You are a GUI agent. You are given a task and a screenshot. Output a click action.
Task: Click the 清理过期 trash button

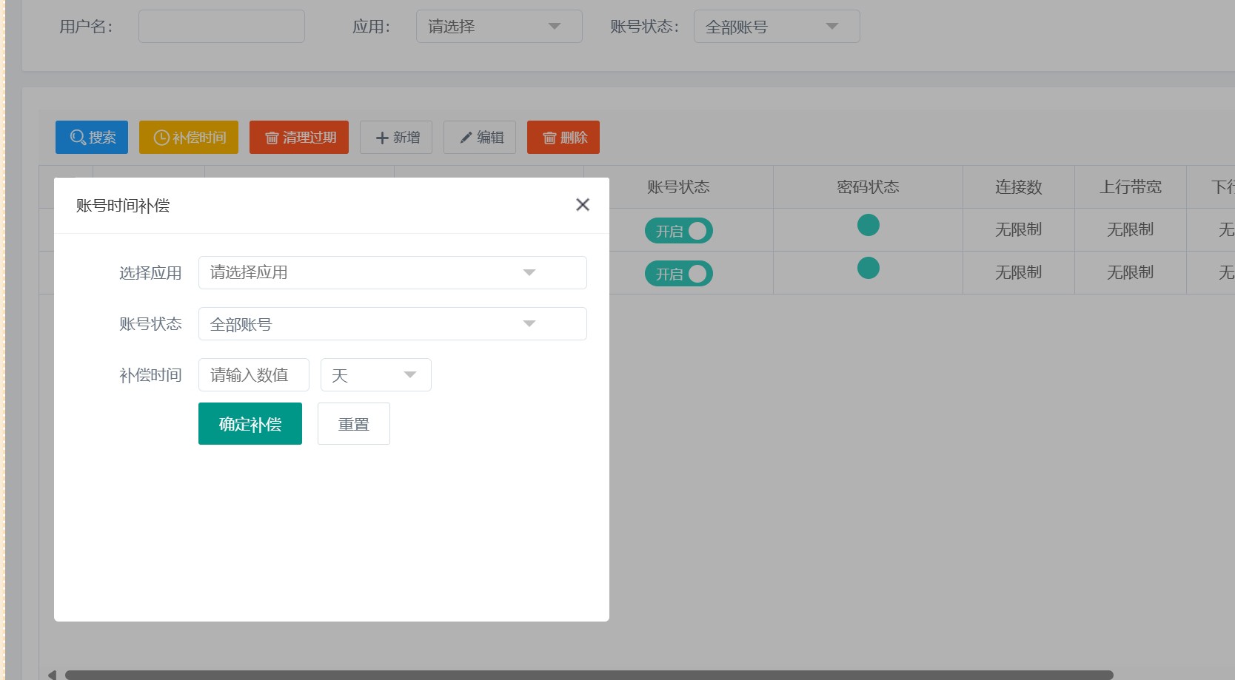click(x=299, y=138)
